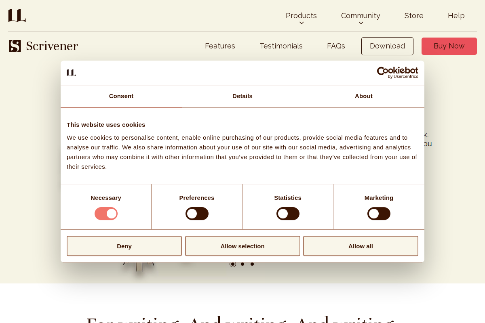This screenshot has width=485, height=323.
Task: Go to the Features section link
Action: 220,46
